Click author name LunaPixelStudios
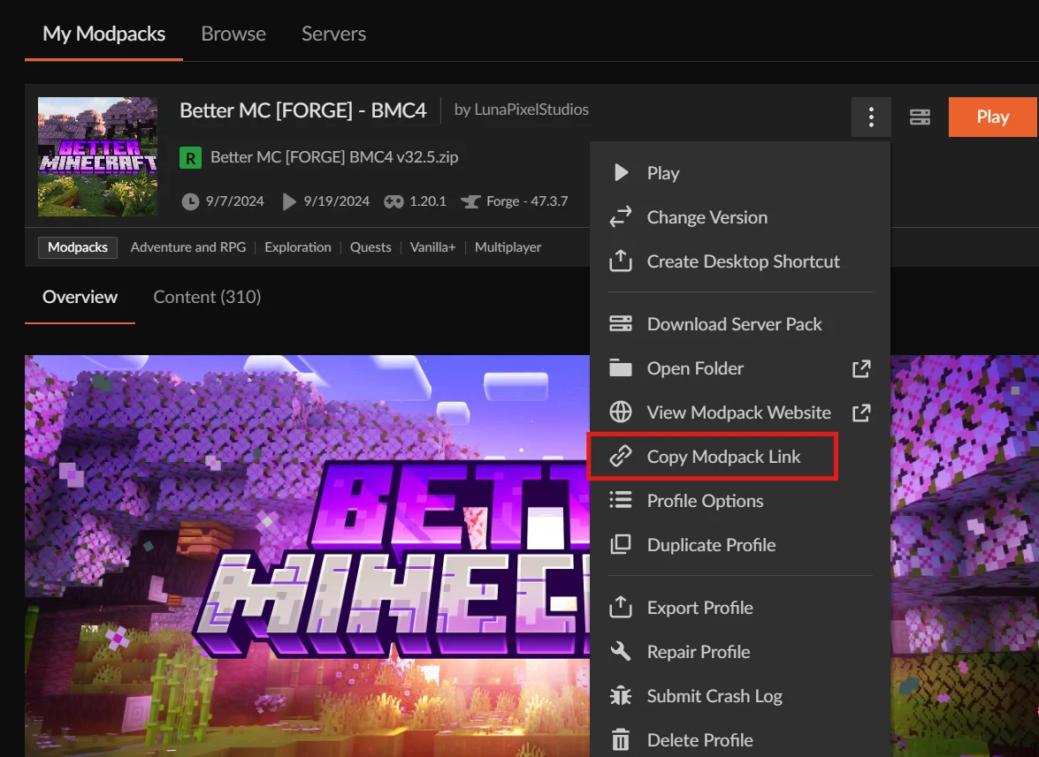The image size is (1039, 757). coord(531,110)
